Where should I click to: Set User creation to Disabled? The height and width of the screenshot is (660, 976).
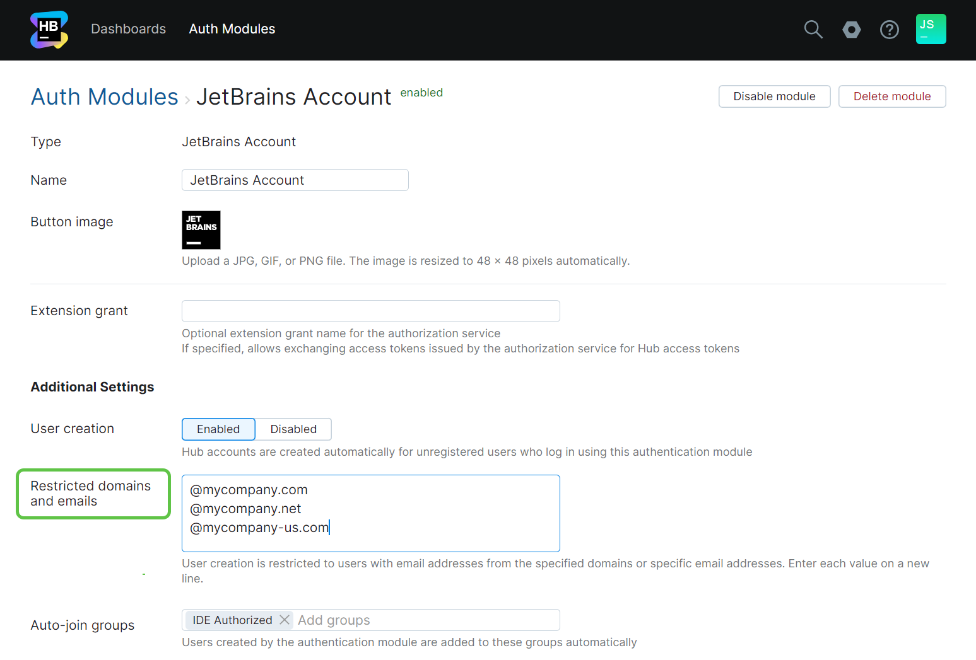click(293, 429)
